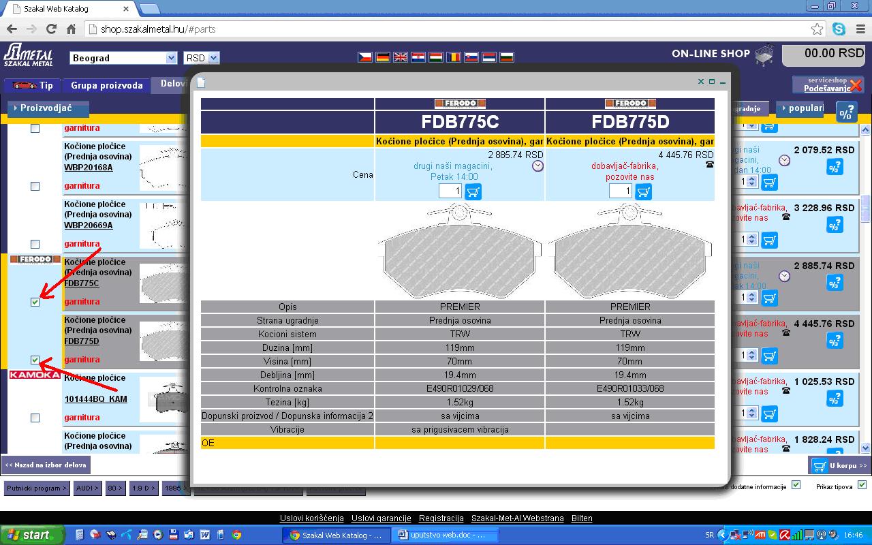Screen dimensions: 872x545
Task: Add FDB775D to cart in comparison popup
Action: click(643, 191)
